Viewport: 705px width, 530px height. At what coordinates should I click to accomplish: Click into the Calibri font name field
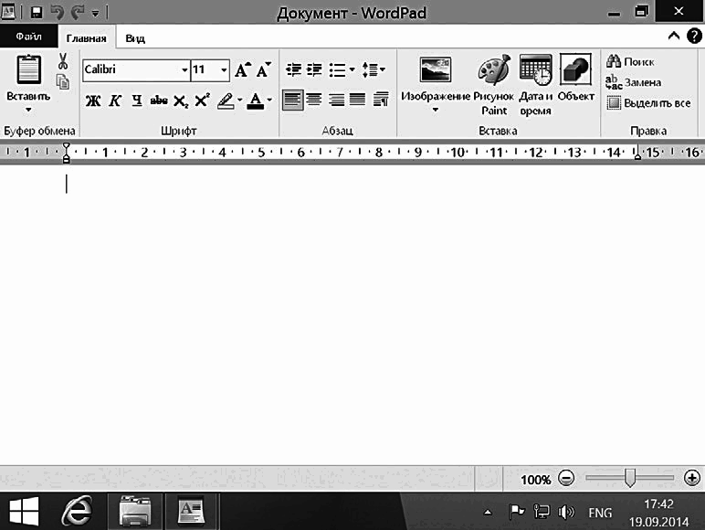(x=132, y=69)
